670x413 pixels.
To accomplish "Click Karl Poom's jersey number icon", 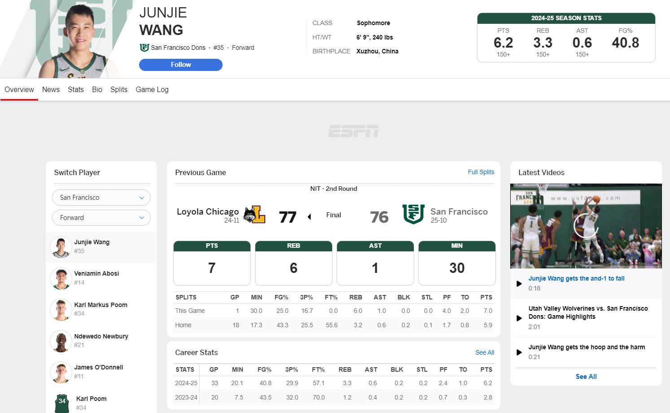I will pos(62,403).
